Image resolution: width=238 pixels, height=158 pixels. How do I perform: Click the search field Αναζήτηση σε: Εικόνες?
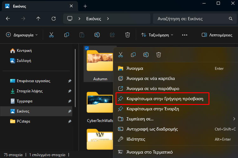(x=195, y=19)
